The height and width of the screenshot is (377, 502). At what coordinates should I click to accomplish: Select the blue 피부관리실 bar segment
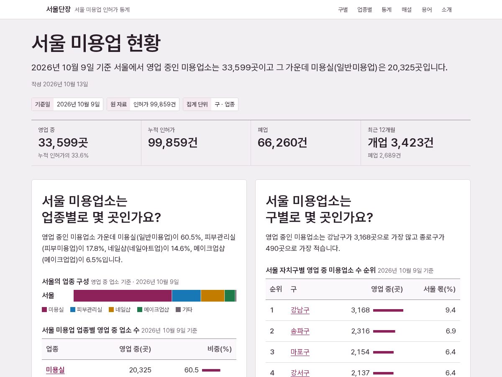pyautogui.click(x=186, y=296)
